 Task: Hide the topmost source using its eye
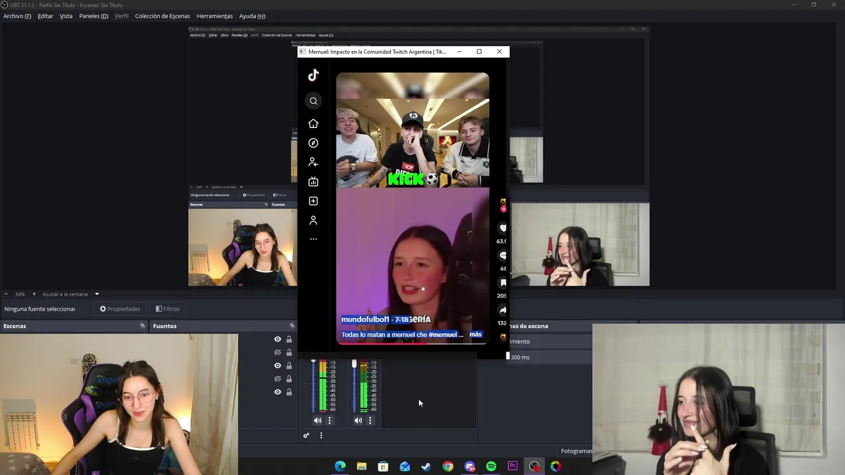coord(278,339)
